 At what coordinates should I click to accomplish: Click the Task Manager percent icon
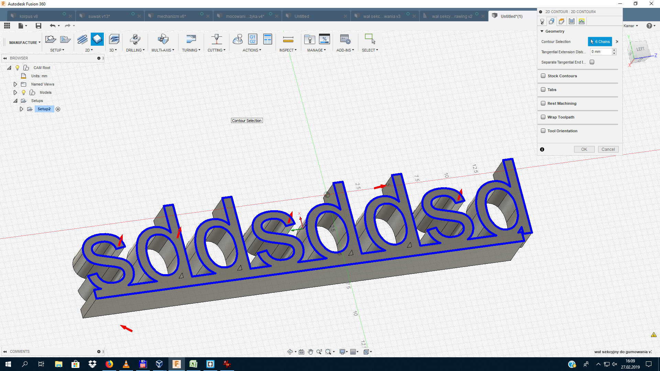pyautogui.click(x=324, y=39)
